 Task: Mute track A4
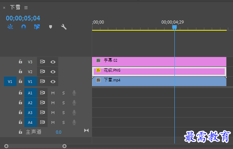point(53,122)
